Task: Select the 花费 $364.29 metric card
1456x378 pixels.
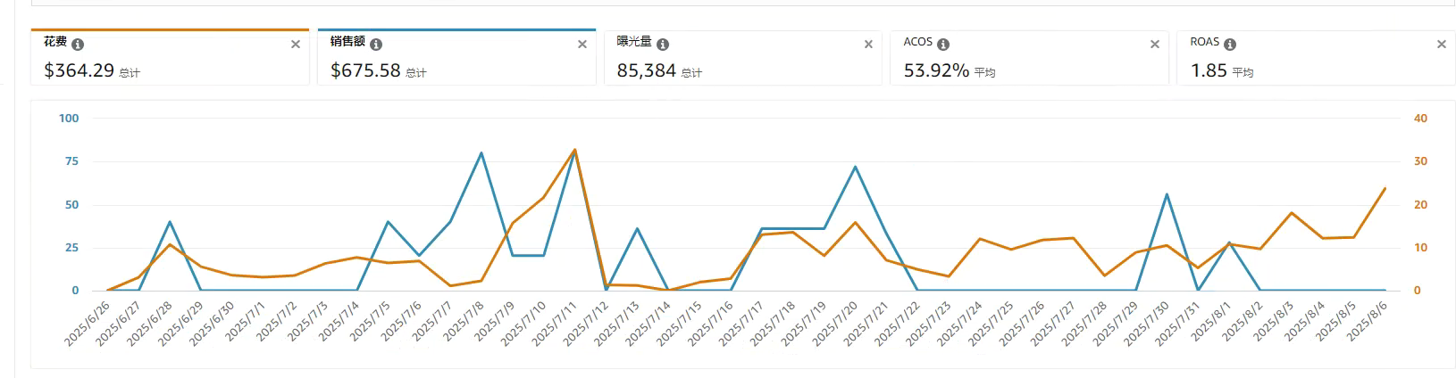Action: pyautogui.click(x=170, y=57)
